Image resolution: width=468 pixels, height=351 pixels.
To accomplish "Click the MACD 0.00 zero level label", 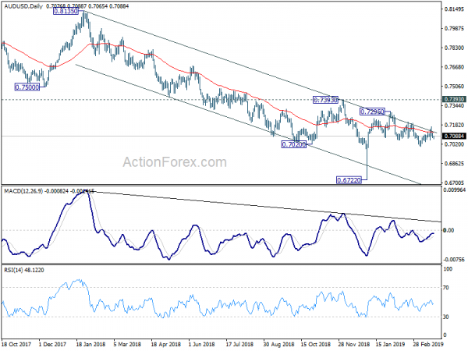I will (x=449, y=230).
